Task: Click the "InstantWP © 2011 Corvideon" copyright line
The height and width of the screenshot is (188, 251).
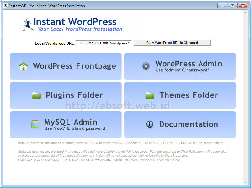Action: (x=99, y=160)
